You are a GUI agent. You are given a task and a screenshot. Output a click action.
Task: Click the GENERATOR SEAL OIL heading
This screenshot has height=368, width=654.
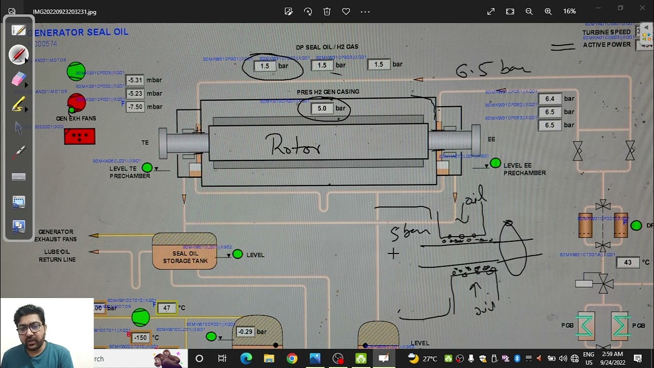(x=78, y=32)
